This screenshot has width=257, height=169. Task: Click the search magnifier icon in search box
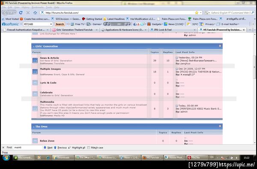click(x=253, y=12)
